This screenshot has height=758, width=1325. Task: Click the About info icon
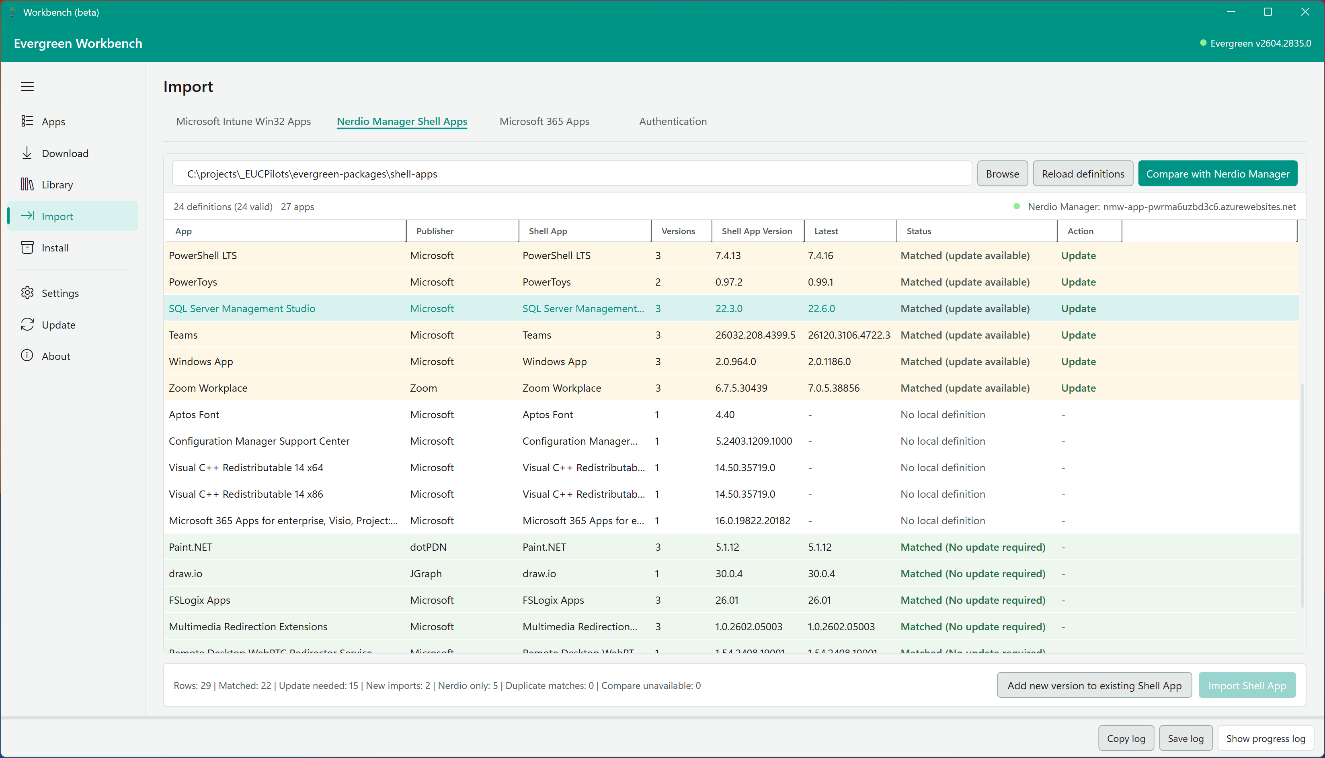tap(27, 356)
